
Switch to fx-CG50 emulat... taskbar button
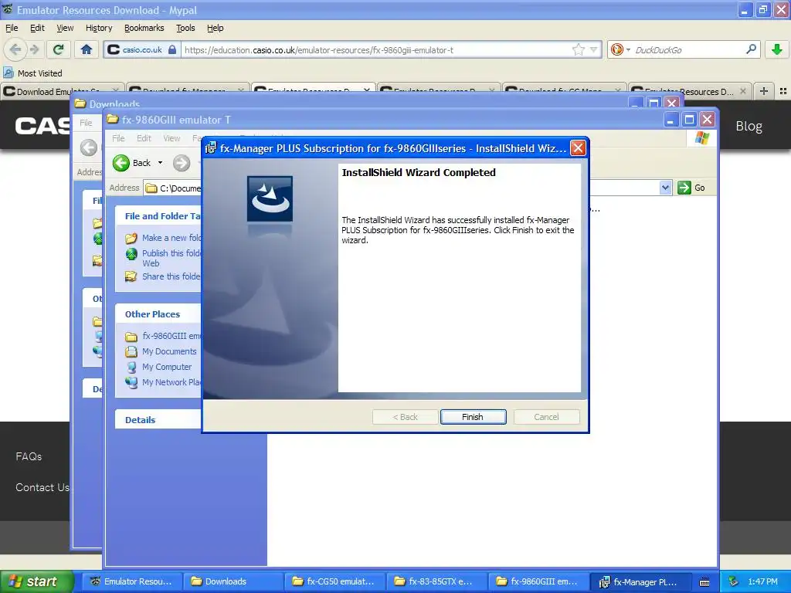[334, 581]
